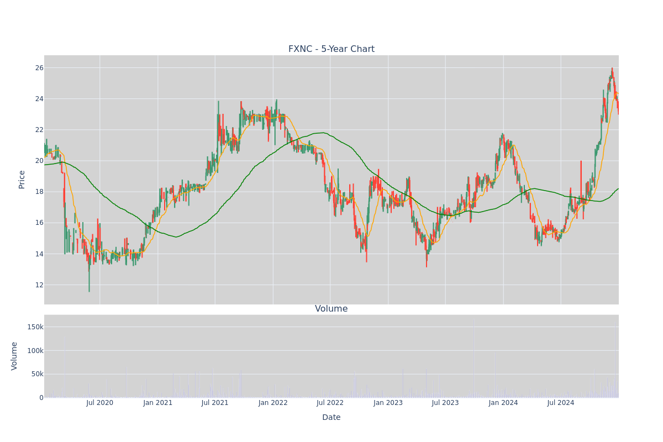Click the chart title FXNC - 5-Year Chart
The image size is (663, 442).
click(x=331, y=49)
